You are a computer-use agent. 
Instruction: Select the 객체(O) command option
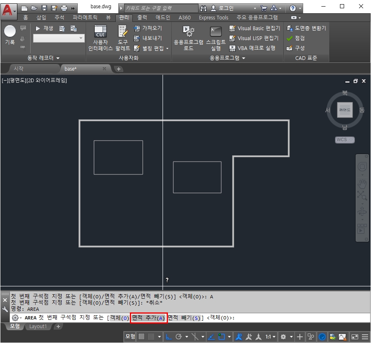coord(120,318)
